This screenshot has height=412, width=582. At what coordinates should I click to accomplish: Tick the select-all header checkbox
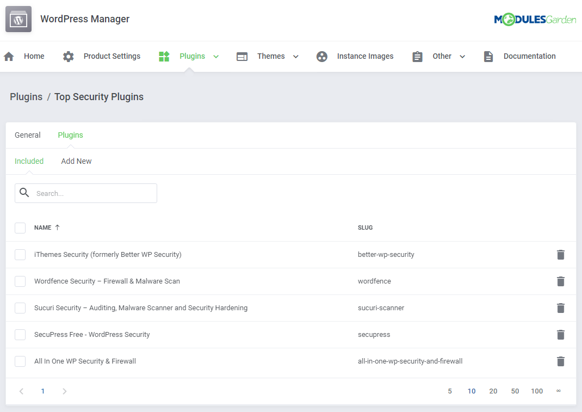tap(20, 227)
